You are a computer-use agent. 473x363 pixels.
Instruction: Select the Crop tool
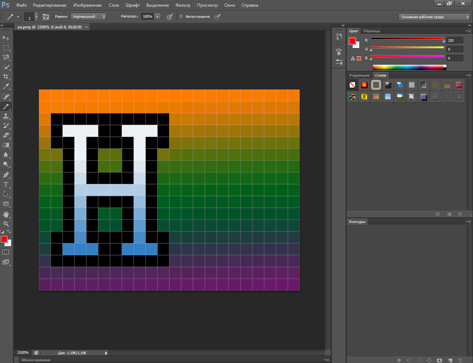(x=6, y=77)
